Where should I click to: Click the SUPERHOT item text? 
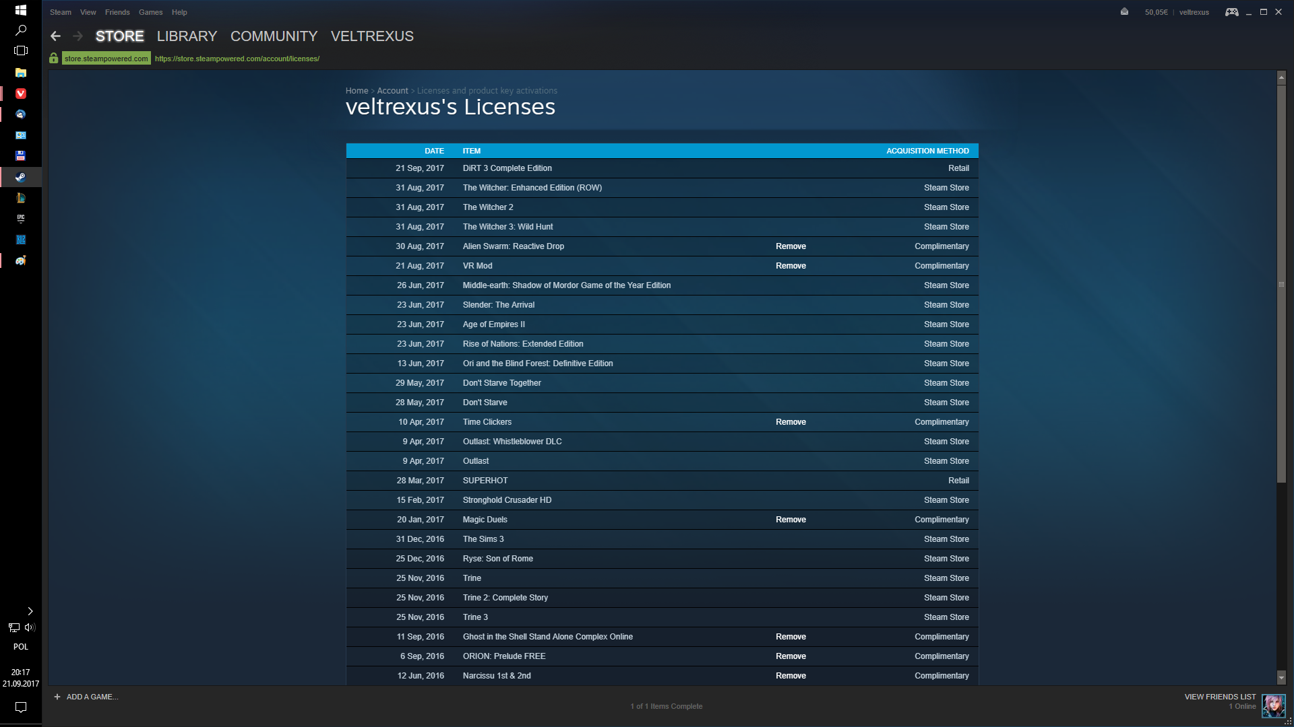tap(485, 481)
